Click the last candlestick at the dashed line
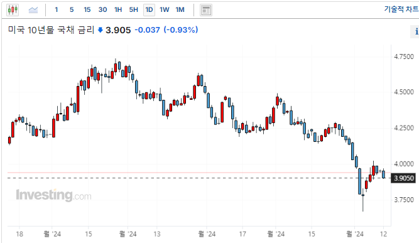The width and height of the screenshot is (419, 243). coord(384,175)
